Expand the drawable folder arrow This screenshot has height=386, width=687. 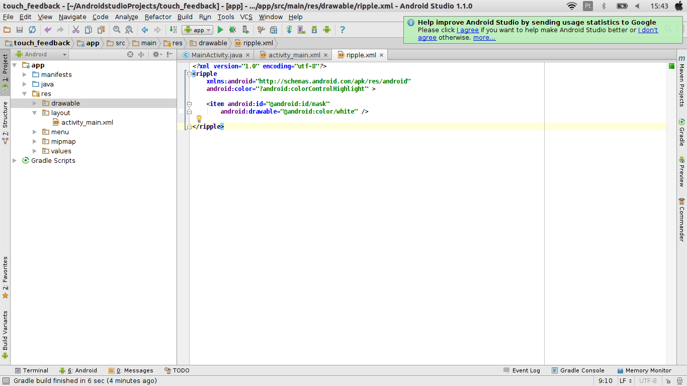(x=35, y=103)
